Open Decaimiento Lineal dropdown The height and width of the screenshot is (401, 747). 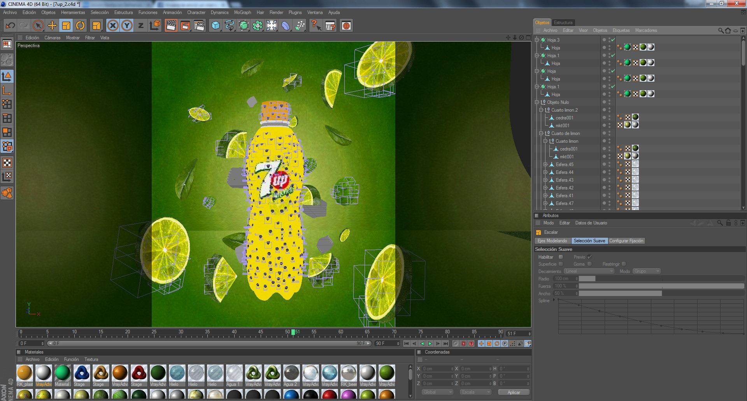pos(589,271)
